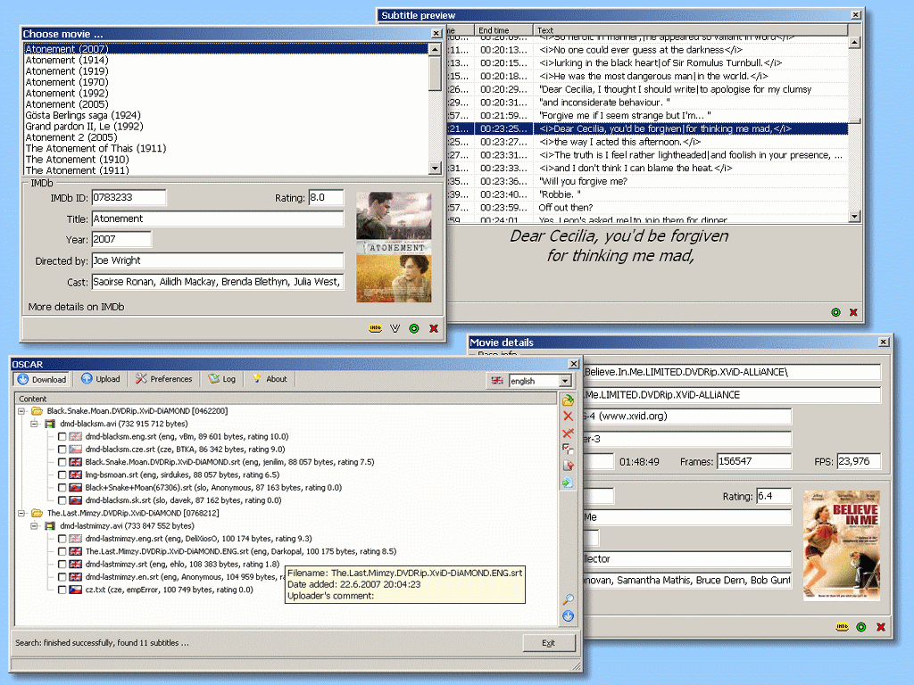Click the Czech flag icon of cz.txt
Screen dimensions: 914x685
(x=76, y=590)
